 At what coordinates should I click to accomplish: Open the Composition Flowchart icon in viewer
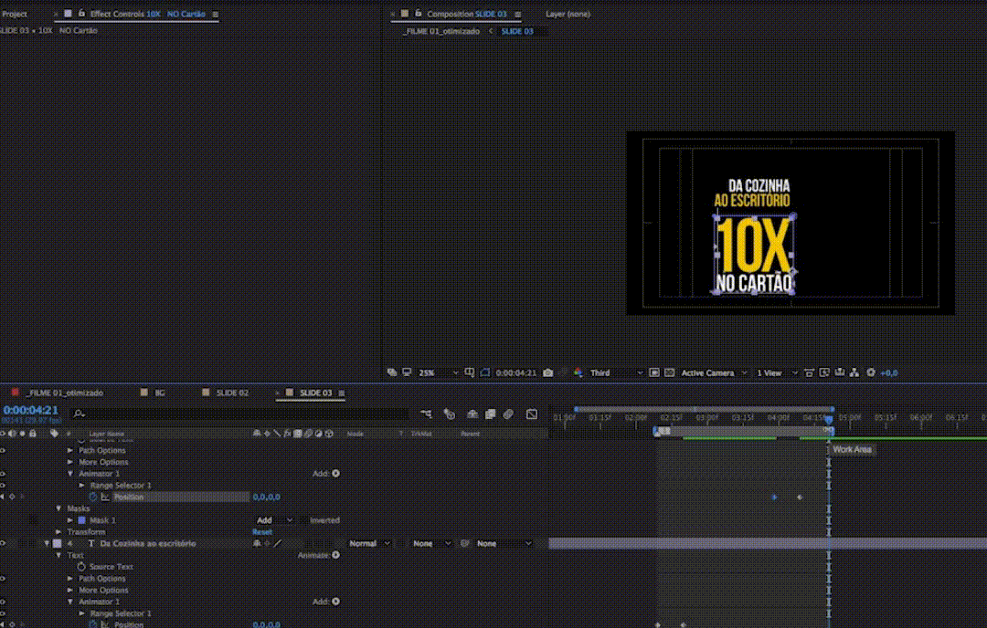(854, 372)
